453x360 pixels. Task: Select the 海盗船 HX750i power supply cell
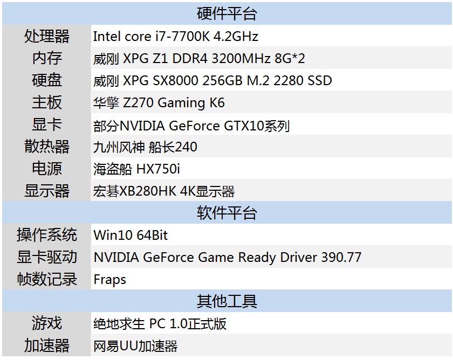pos(136,169)
